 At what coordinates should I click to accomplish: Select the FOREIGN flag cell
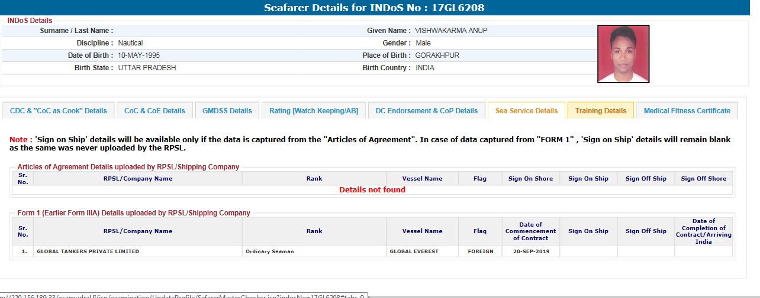pos(480,251)
